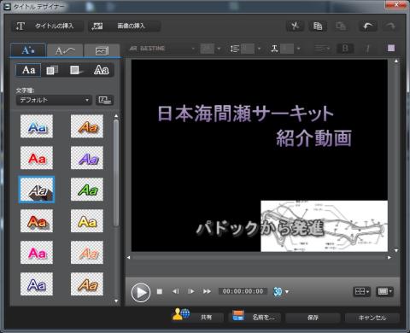Toggle bold formatting B button

(x=345, y=49)
